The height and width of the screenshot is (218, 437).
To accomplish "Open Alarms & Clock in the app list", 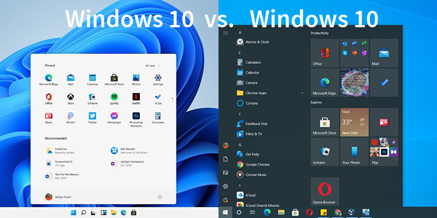I will (x=253, y=42).
